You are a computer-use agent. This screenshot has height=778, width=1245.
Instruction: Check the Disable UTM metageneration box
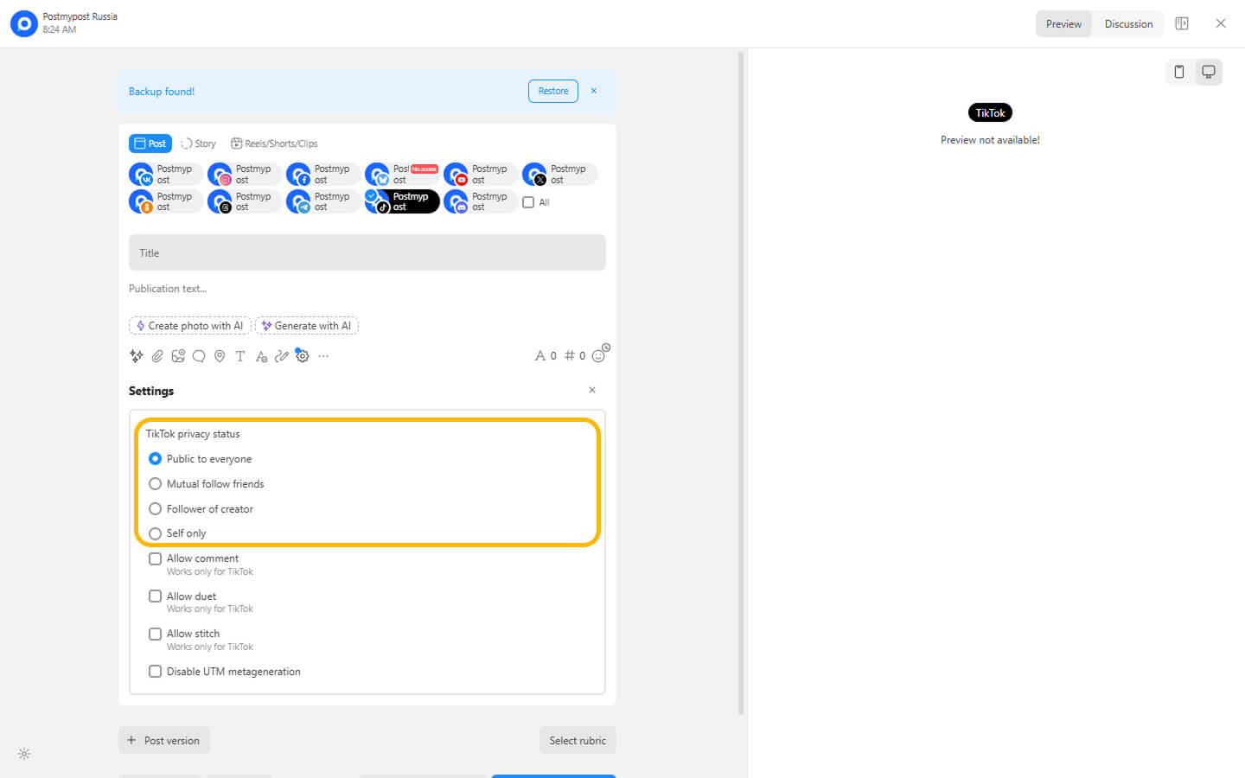(156, 672)
